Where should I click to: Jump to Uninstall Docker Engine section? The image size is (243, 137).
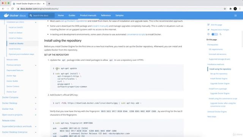pos(217,112)
